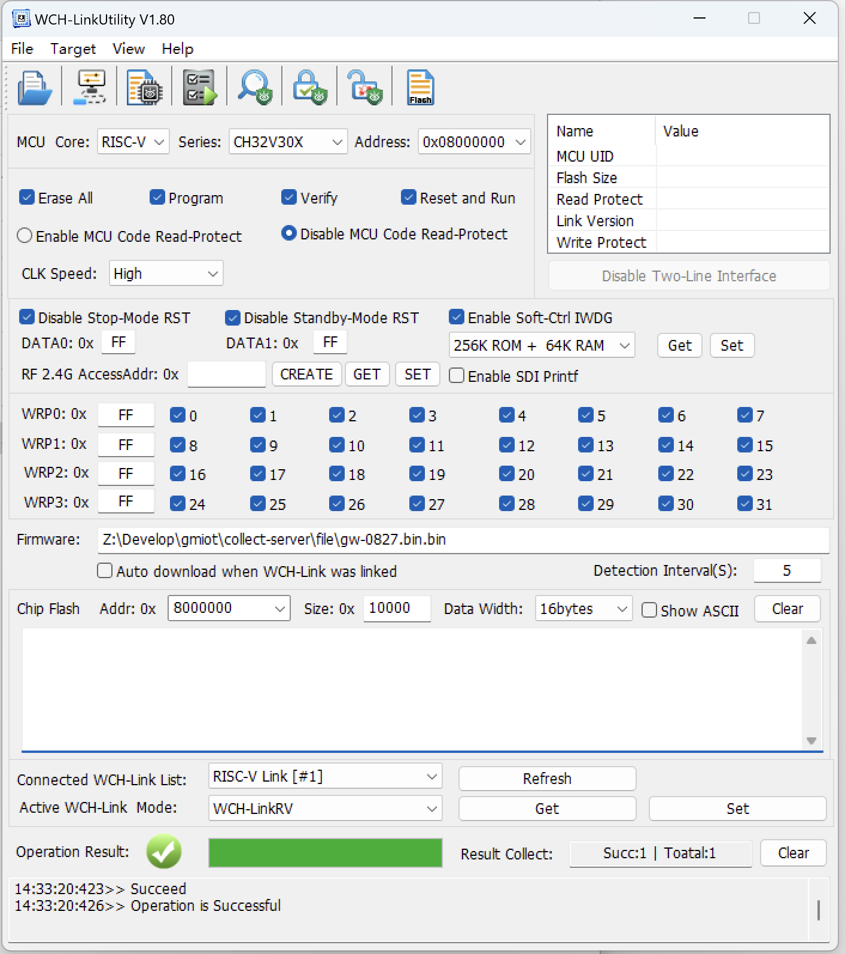Image resolution: width=845 pixels, height=954 pixels.
Task: Click the locked padlock enable read-protect icon
Action: [x=309, y=88]
